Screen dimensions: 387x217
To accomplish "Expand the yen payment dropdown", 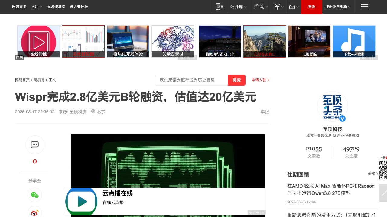I will click(x=278, y=7).
